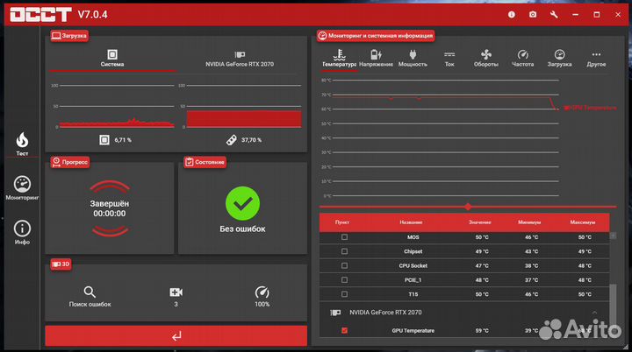Screen dimensions: 632x352
Task: Switch to the Обороты fan tab
Action: pyautogui.click(x=486, y=59)
